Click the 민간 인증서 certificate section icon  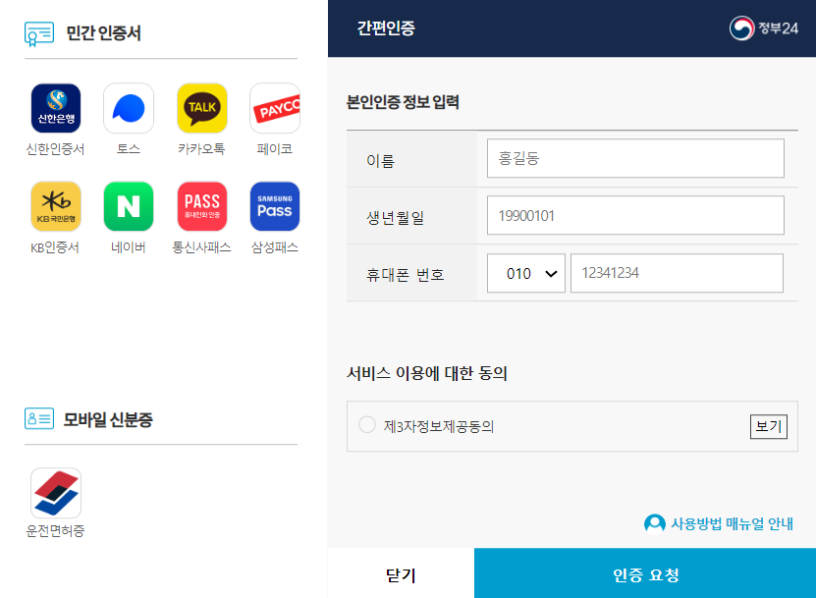pyautogui.click(x=39, y=33)
